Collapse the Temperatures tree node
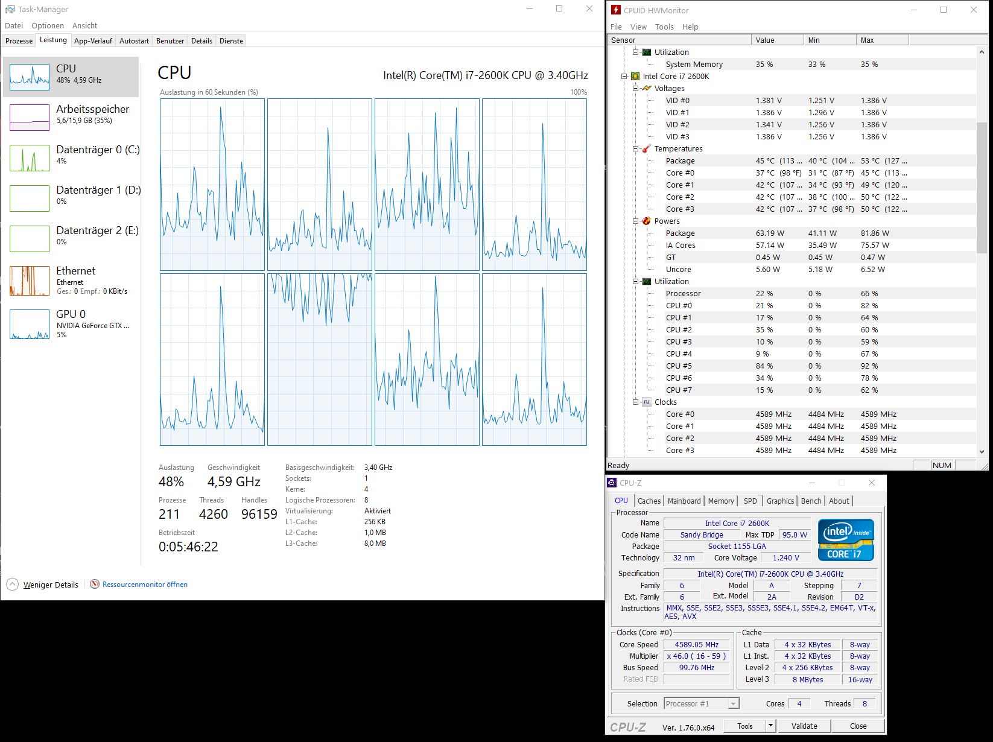The height and width of the screenshot is (742, 993). click(x=635, y=149)
